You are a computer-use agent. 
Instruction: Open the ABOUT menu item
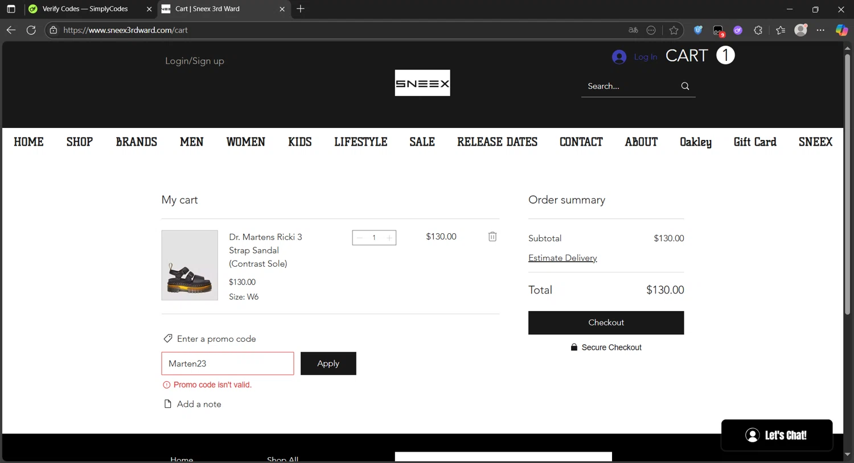[x=642, y=142]
